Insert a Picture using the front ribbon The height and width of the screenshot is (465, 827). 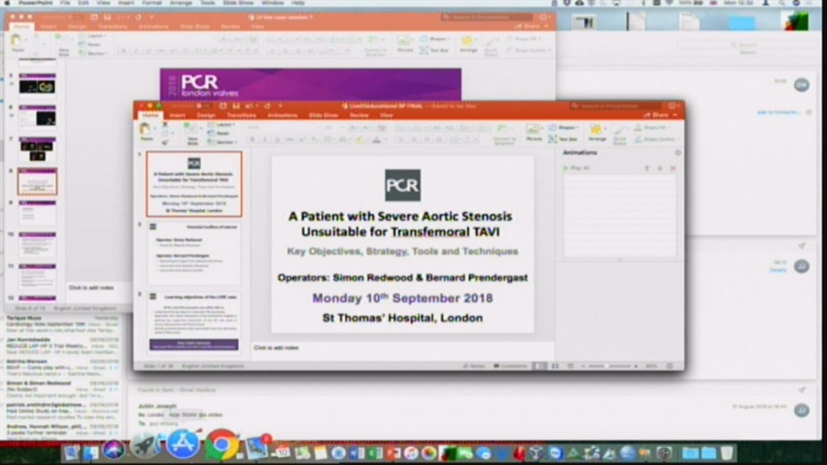(534, 131)
